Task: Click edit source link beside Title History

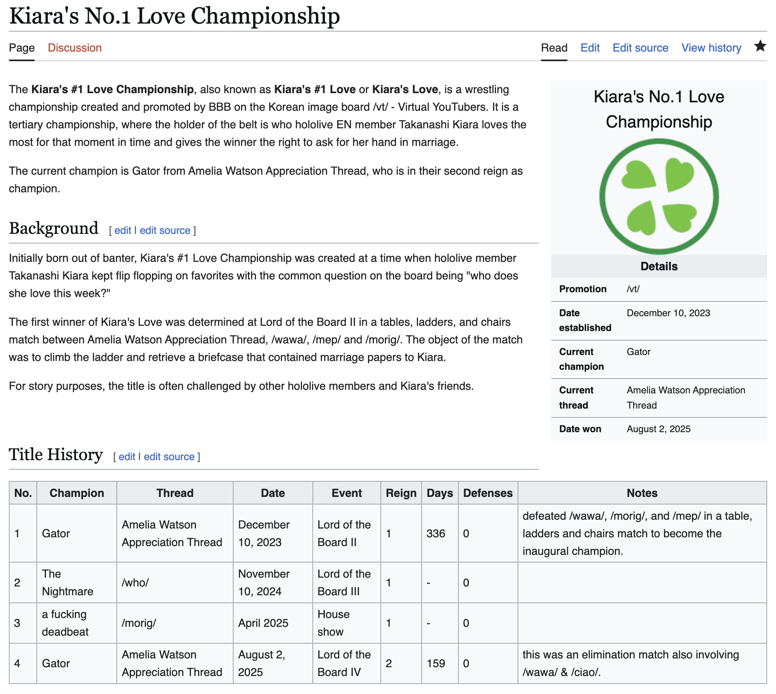Action: (169, 457)
